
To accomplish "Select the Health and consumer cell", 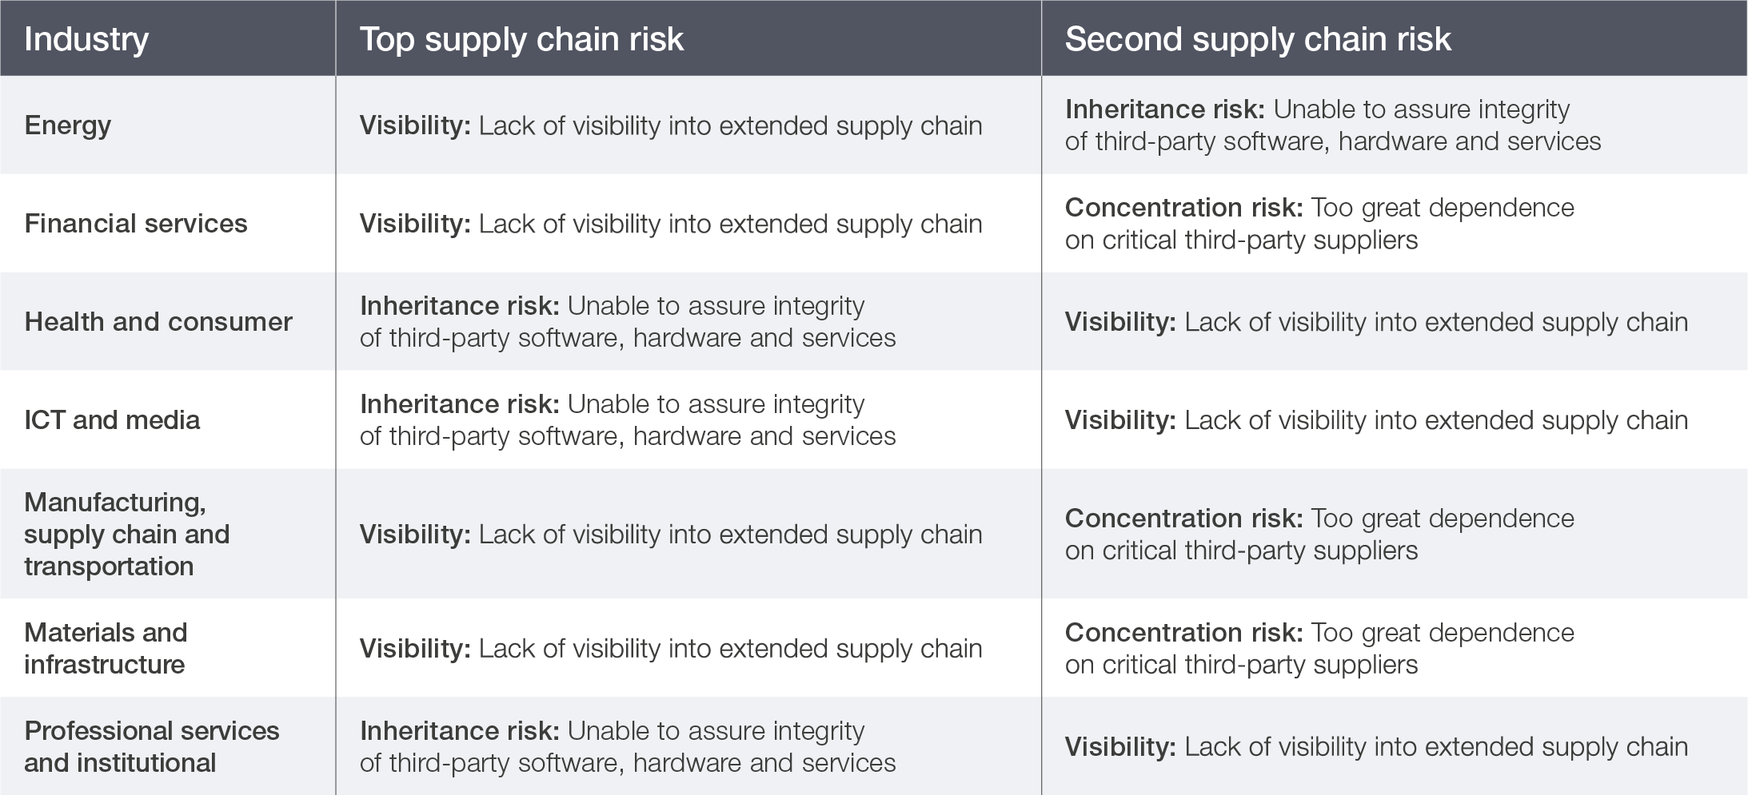I will point(158,322).
